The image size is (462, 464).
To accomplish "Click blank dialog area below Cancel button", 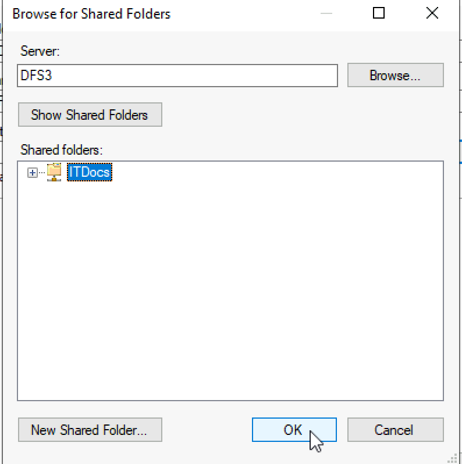I will click(x=395, y=453).
